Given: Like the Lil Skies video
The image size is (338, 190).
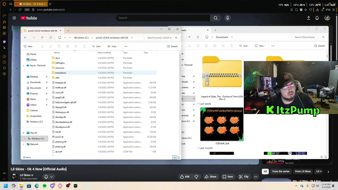Looking at the screenshot, I should tap(185, 177).
